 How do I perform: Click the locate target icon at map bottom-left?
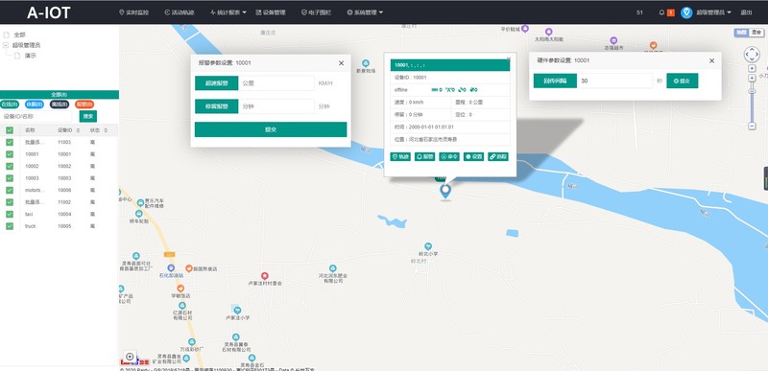pos(130,357)
